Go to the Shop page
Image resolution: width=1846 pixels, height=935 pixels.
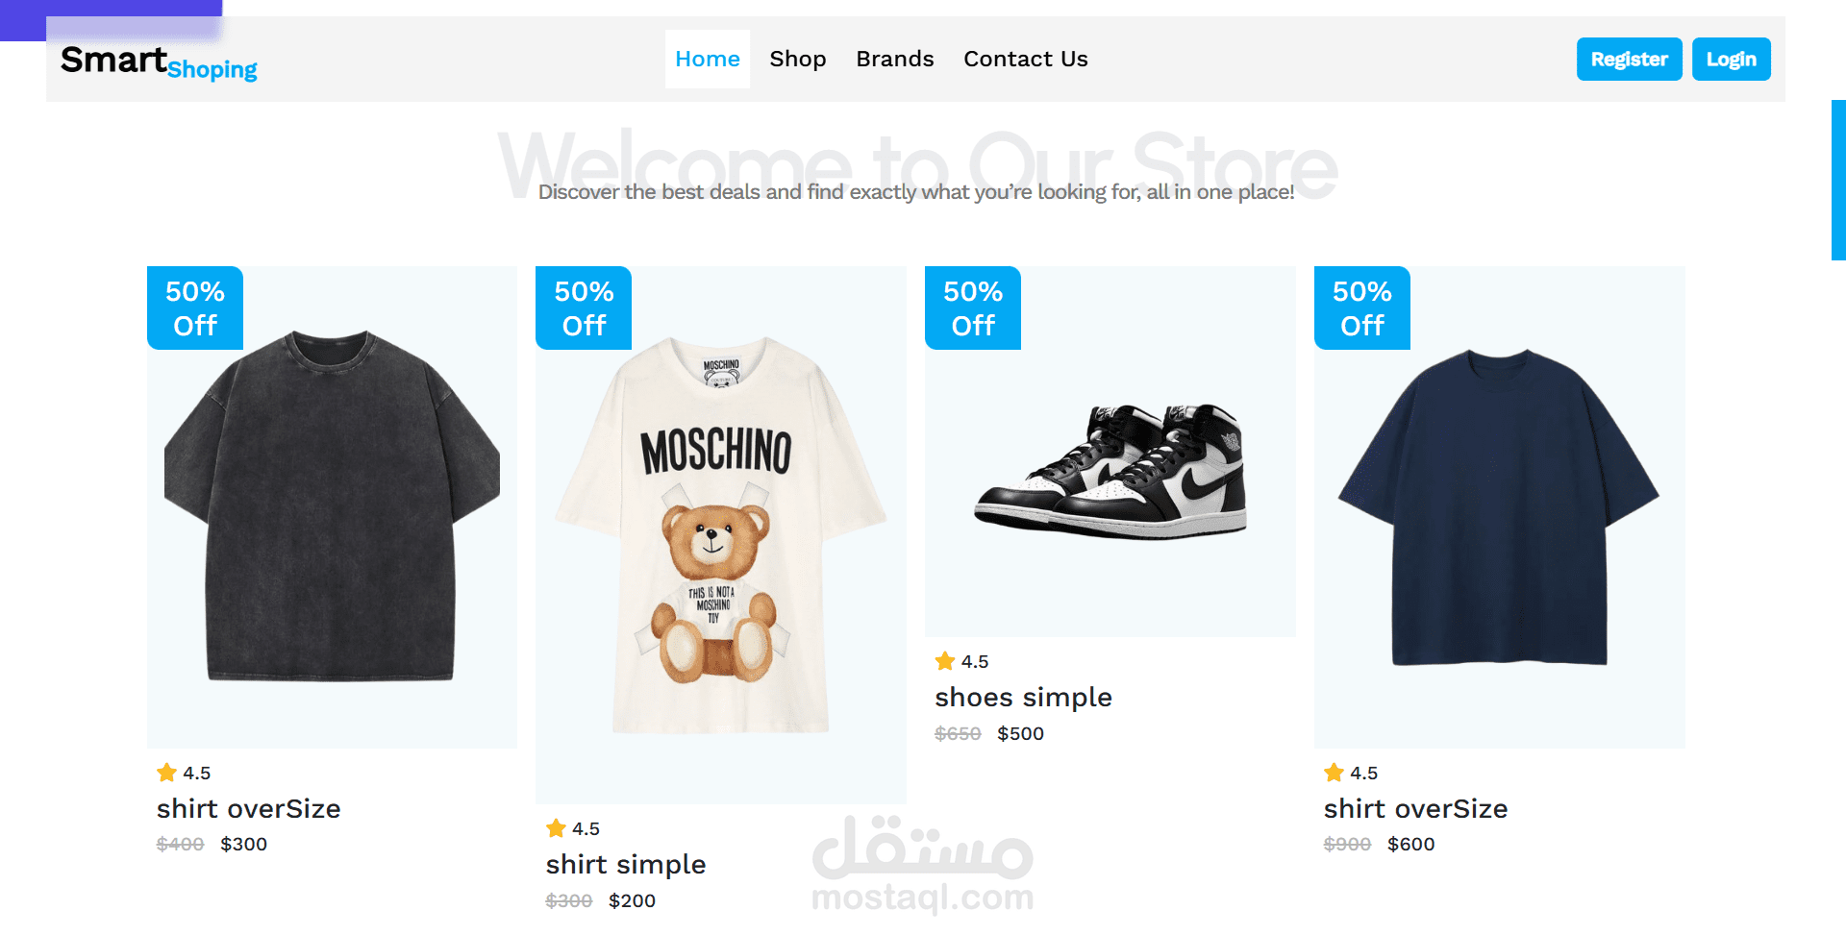[x=798, y=59]
